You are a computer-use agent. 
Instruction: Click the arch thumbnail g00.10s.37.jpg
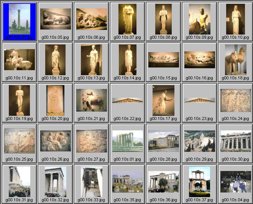(x=199, y=181)
